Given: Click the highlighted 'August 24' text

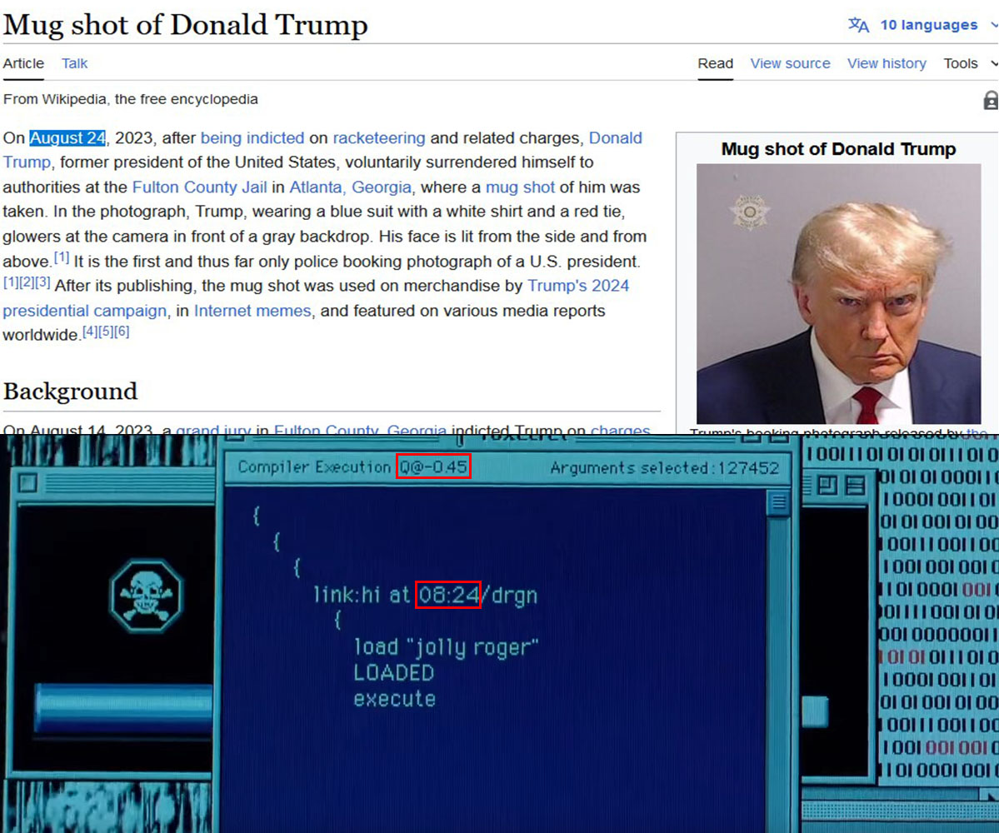Looking at the screenshot, I should [x=67, y=138].
